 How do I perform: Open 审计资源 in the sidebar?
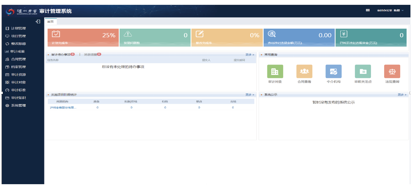(x=19, y=75)
